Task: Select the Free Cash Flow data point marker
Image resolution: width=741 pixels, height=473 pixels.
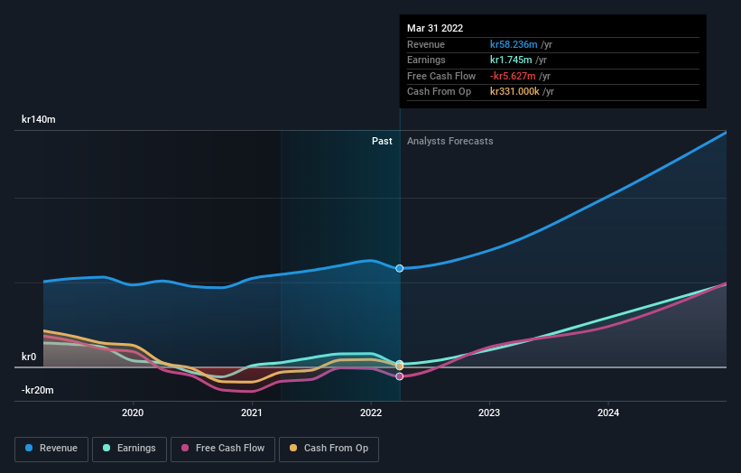Action: [x=399, y=376]
